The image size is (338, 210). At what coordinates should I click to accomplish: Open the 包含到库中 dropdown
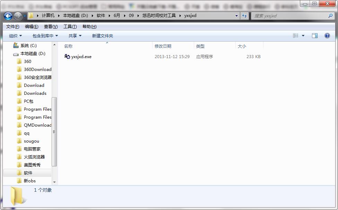45,36
